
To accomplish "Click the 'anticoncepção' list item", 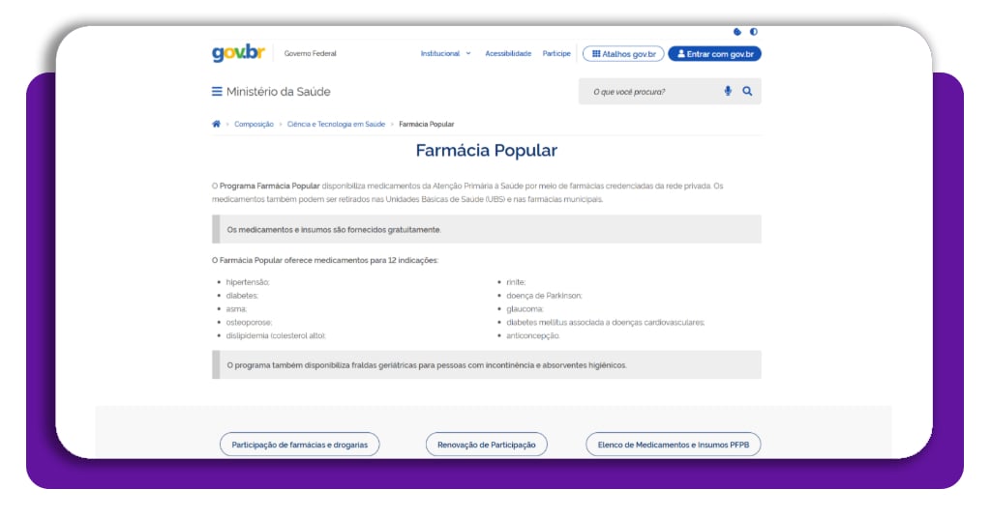I will pos(533,335).
